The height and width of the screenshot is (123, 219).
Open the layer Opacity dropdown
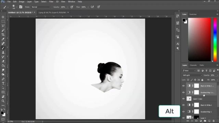pyautogui.click(x=218, y=75)
